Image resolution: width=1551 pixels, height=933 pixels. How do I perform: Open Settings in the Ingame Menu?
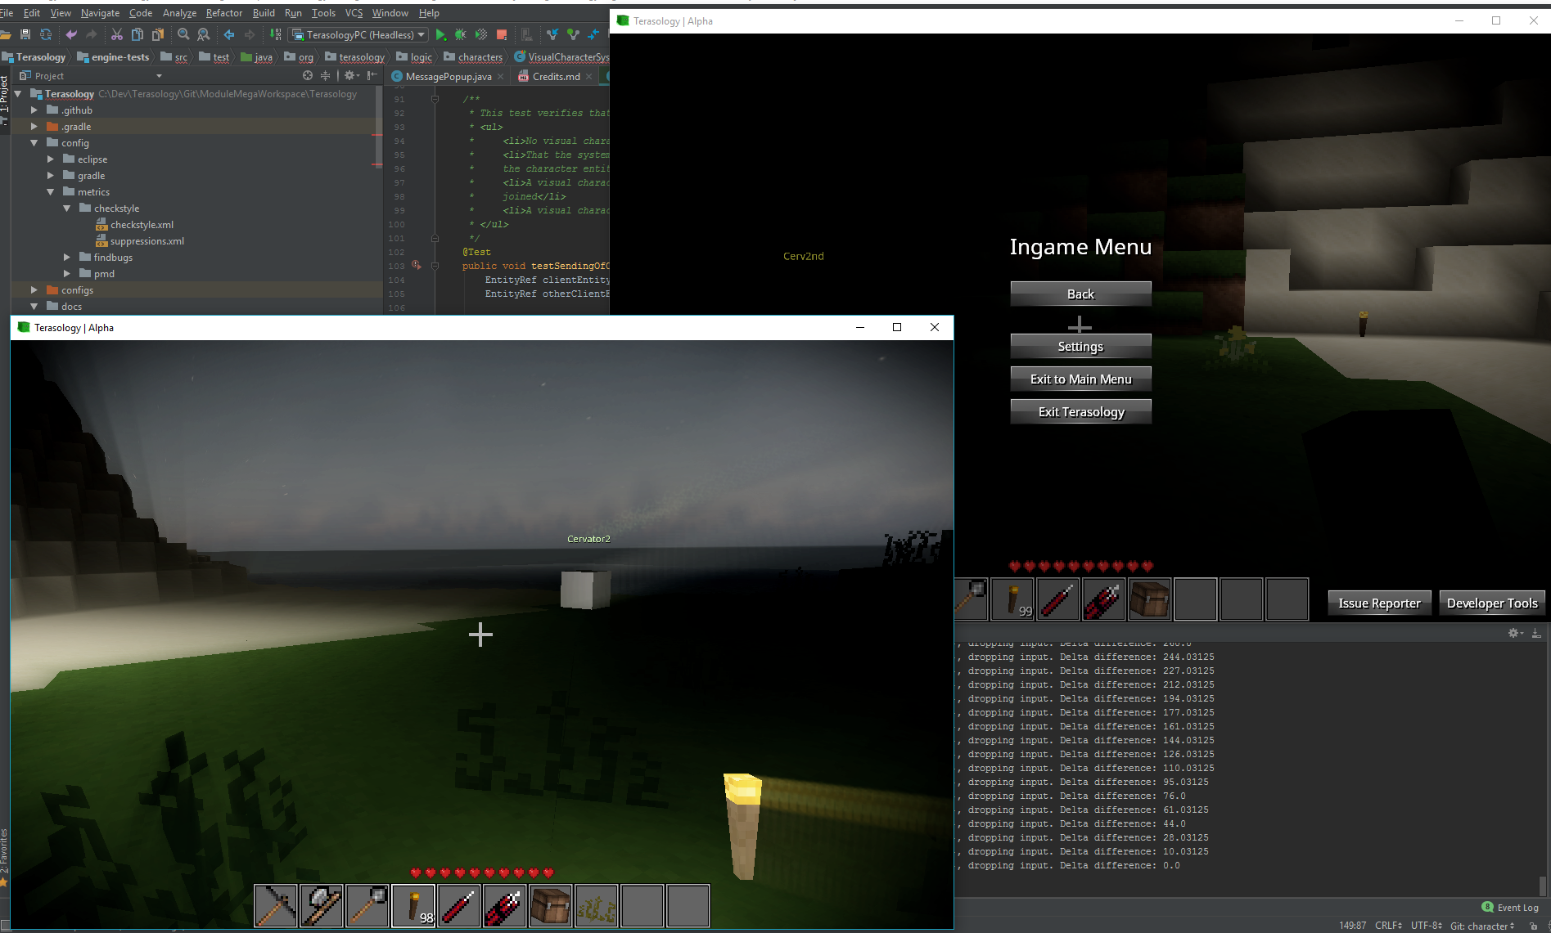point(1080,347)
